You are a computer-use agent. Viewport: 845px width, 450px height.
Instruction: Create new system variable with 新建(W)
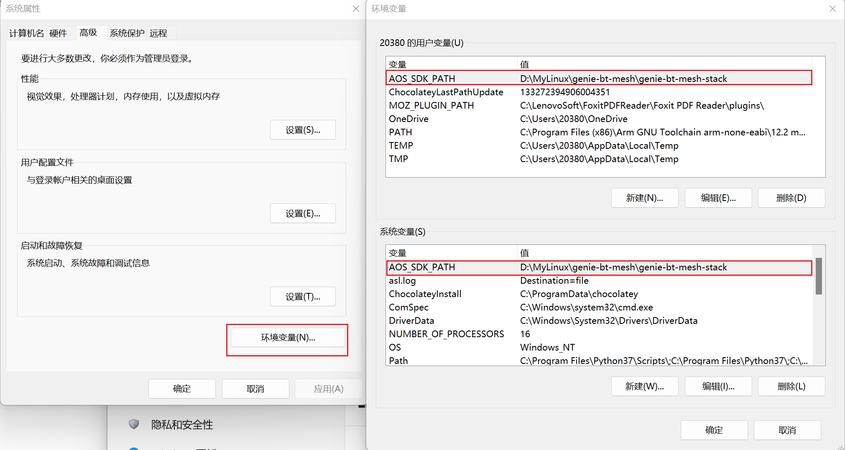click(644, 386)
